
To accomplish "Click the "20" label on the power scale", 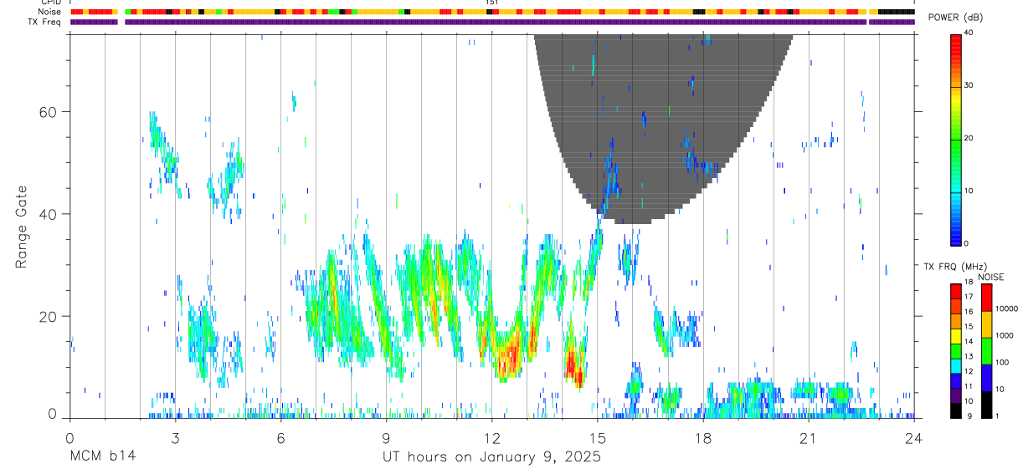I will (969, 139).
